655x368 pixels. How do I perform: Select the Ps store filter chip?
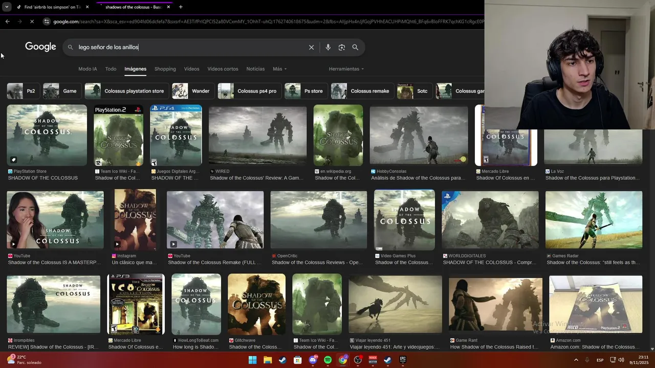[305, 91]
